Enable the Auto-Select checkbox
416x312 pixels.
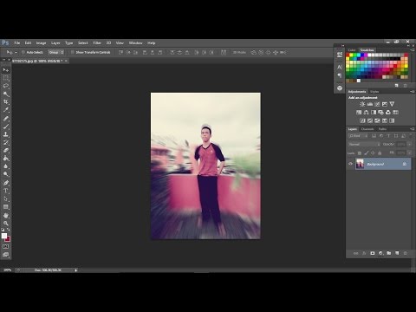23,52
